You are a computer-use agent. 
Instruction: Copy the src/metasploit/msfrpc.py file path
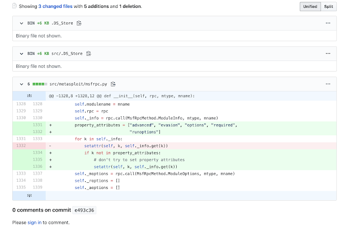pos(114,84)
